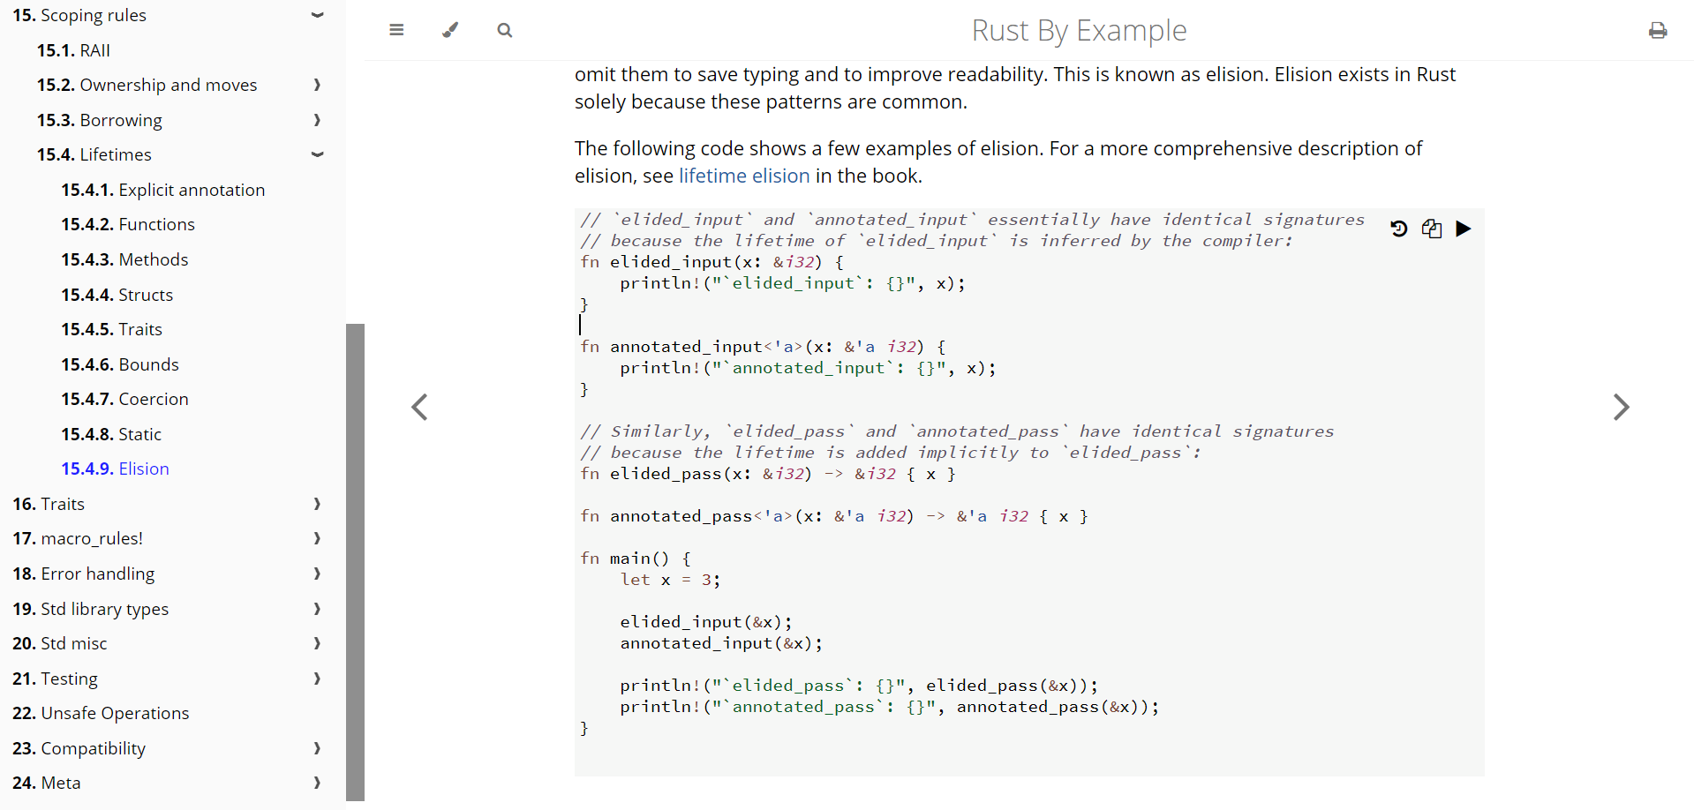Expand the Std misc chapter arrow
Screen dimensions: 1694x810
(317, 643)
